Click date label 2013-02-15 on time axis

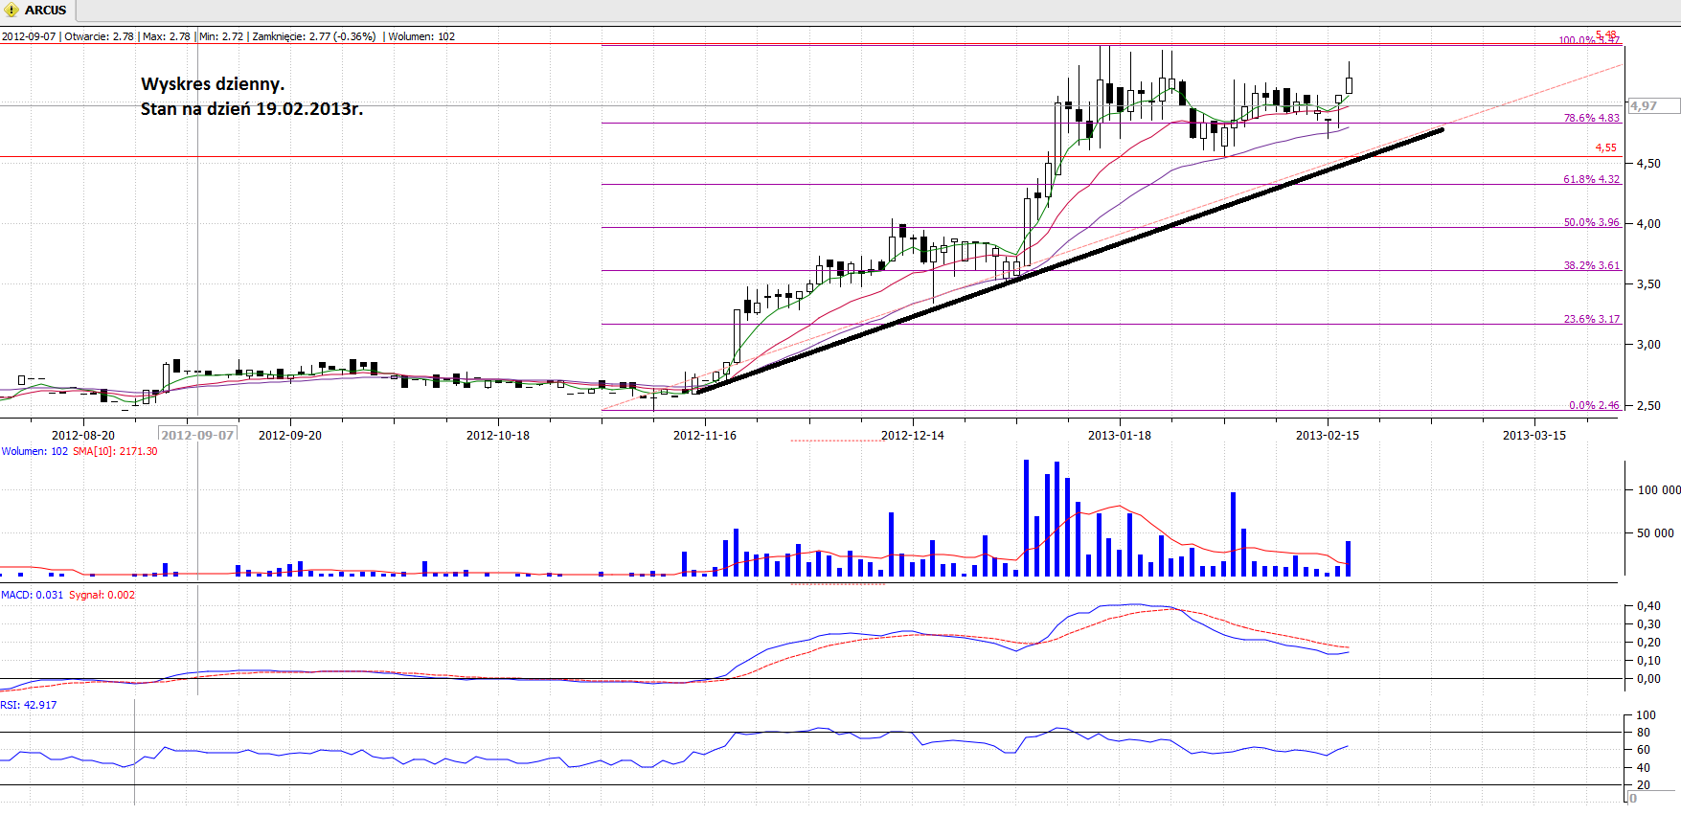pos(1328,435)
